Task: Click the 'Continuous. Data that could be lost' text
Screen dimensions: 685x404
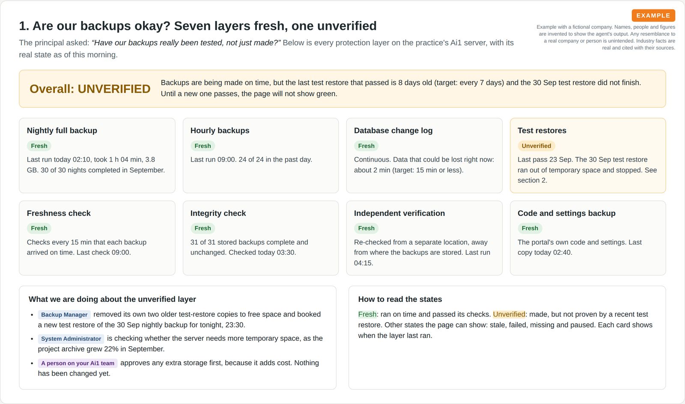Action: point(424,165)
